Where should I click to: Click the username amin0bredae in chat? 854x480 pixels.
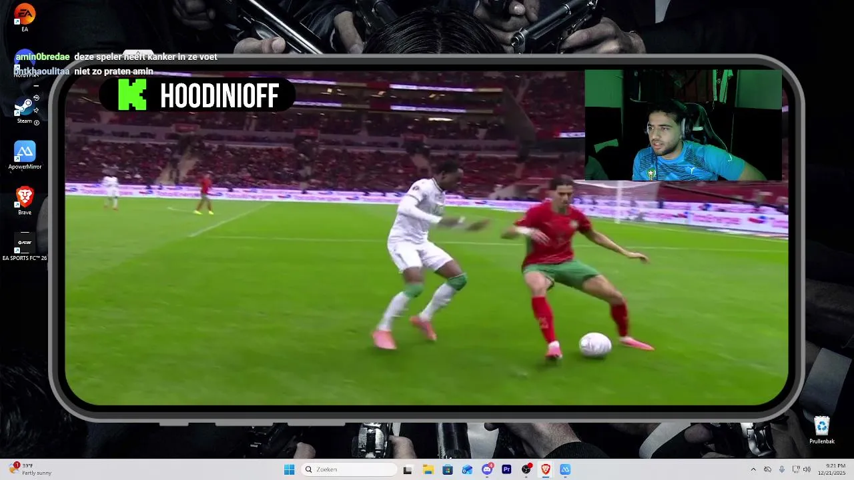(43, 57)
